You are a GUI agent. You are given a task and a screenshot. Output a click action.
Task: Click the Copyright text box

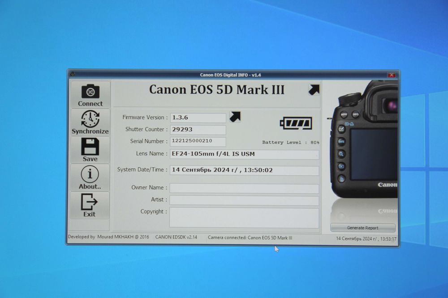point(244,218)
